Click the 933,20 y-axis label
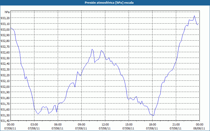210x131 pixels. [x=5, y=18]
